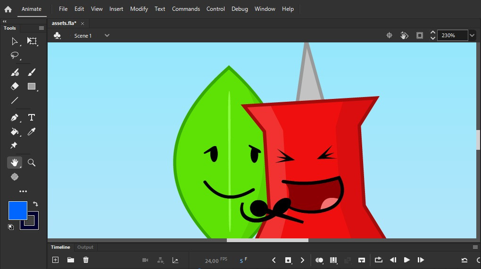Viewport: 481px width, 269px height.
Task: Open the View menu
Action: (97, 9)
